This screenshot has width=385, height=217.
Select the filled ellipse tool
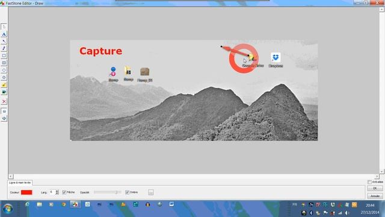(x=4, y=78)
